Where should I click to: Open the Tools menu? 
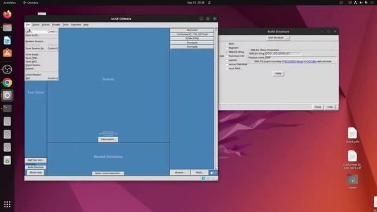click(x=65, y=25)
